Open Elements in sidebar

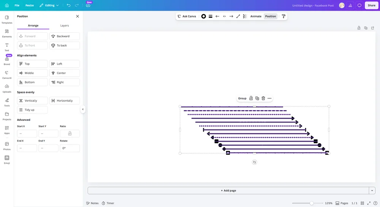coord(7,33)
